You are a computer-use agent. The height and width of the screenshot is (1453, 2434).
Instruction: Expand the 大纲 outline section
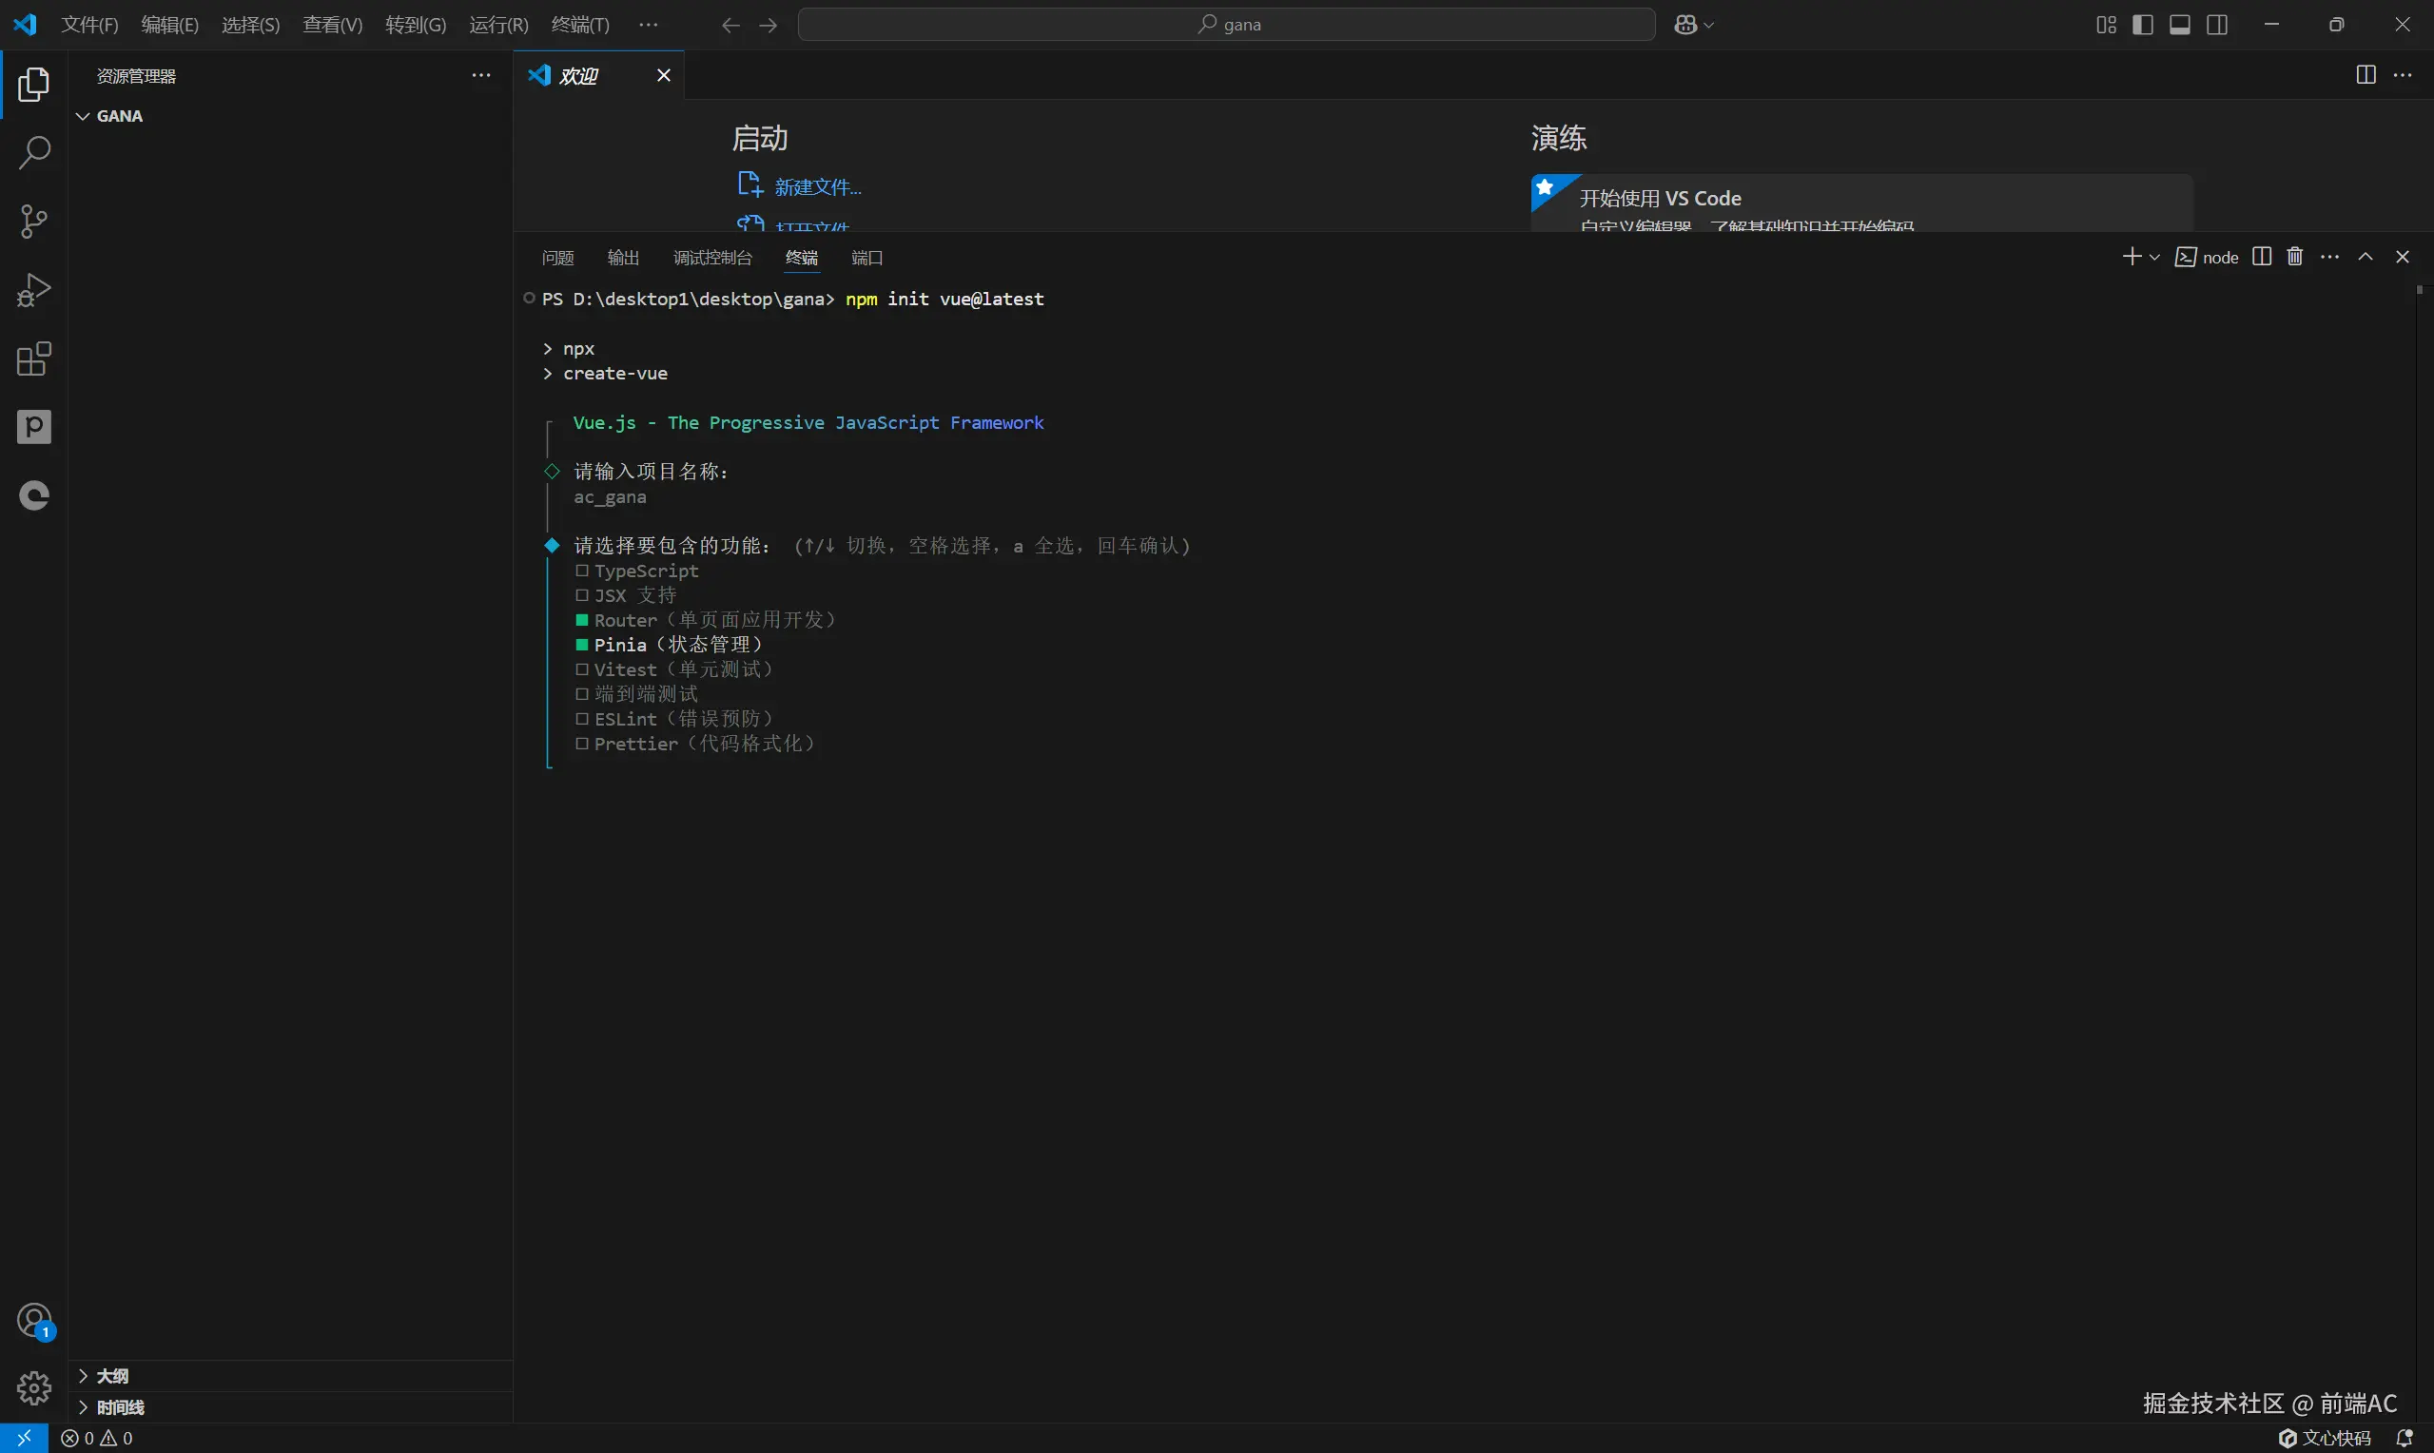[112, 1376]
